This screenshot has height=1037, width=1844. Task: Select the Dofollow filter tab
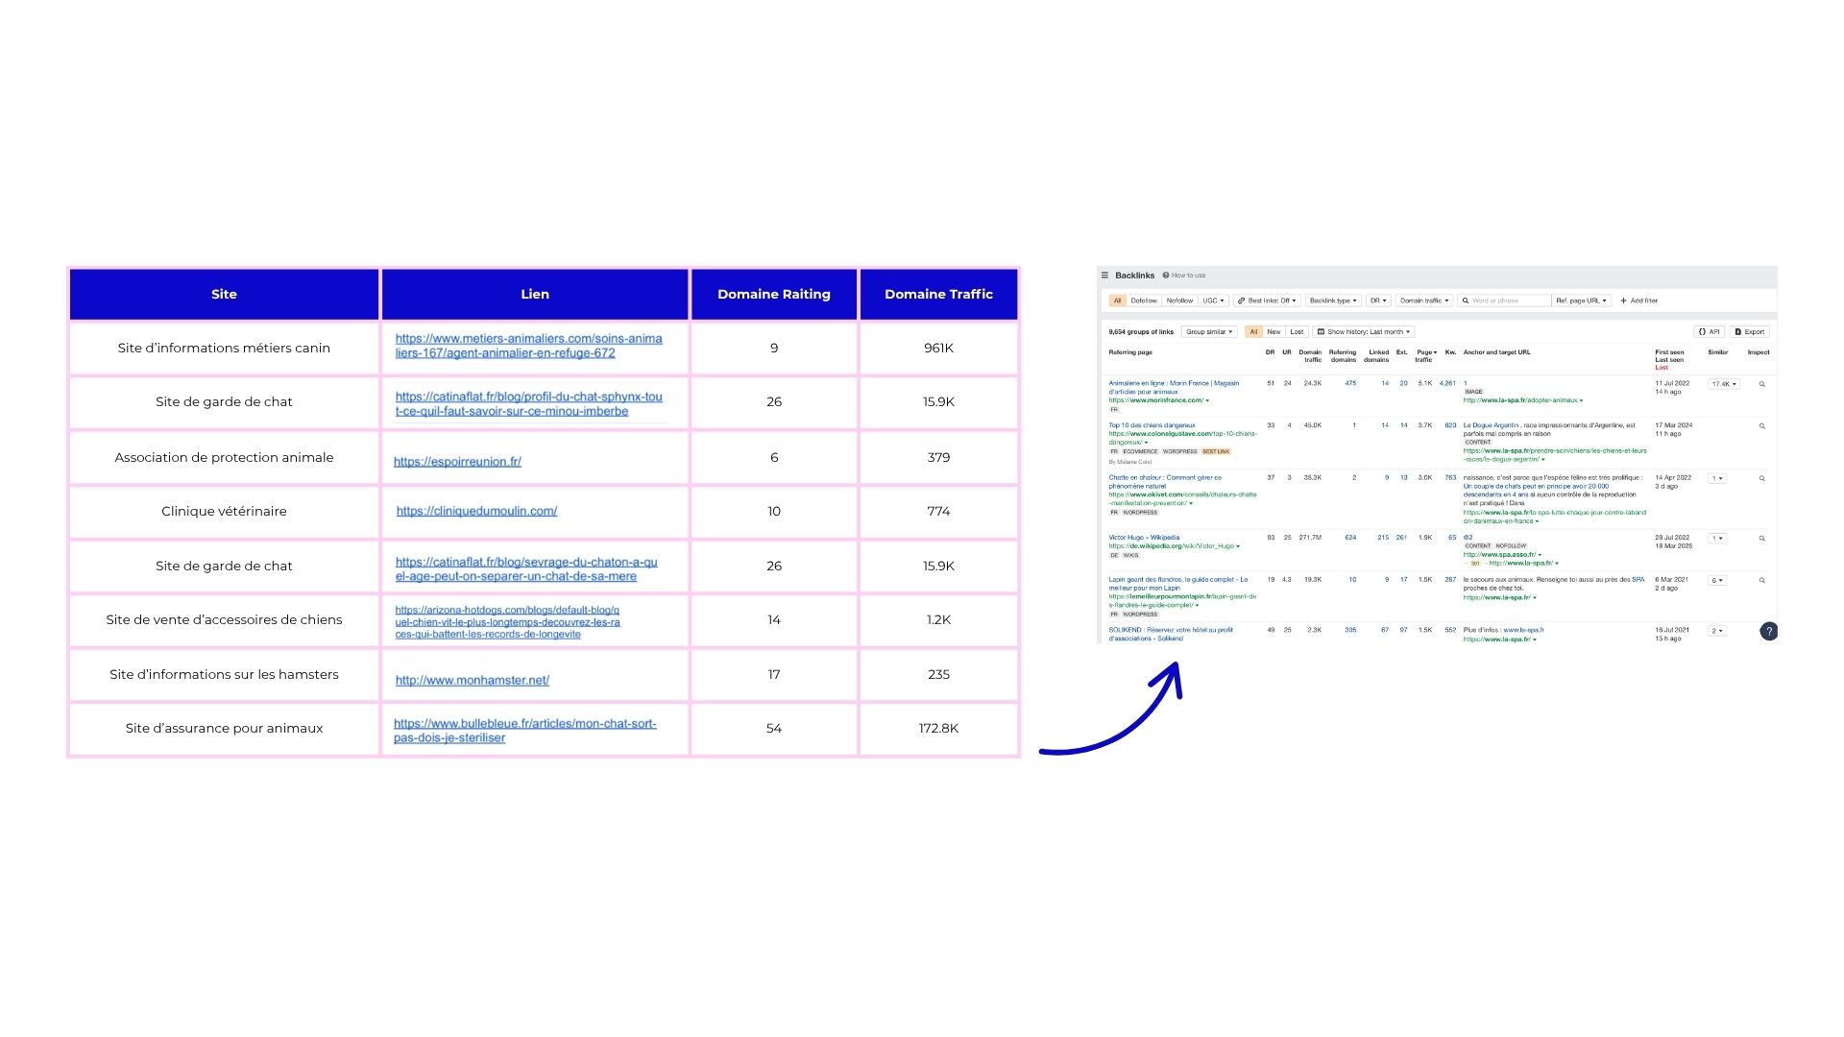(1144, 301)
